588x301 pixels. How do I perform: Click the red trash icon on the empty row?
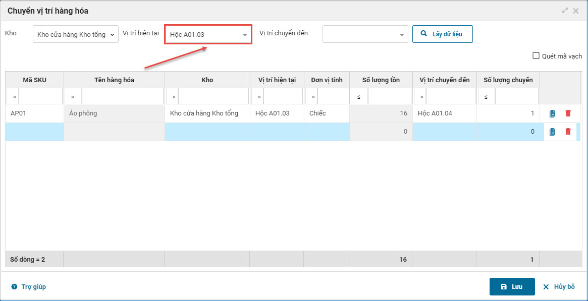[x=568, y=132]
